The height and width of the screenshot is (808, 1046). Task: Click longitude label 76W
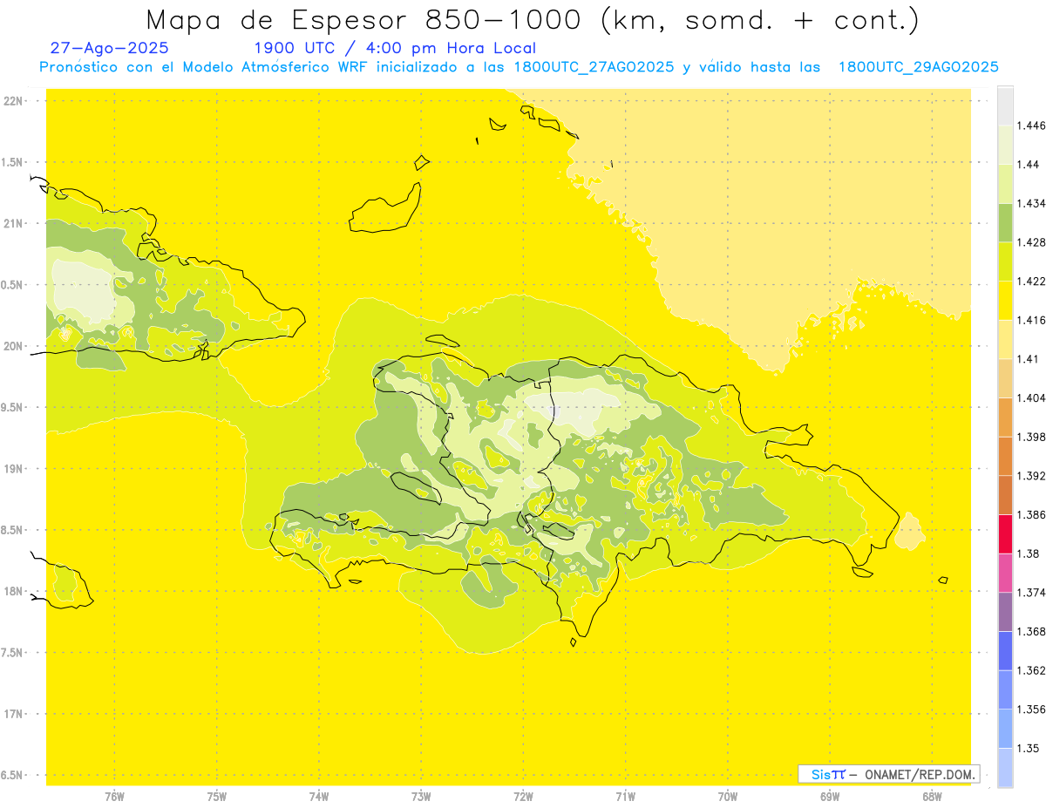(x=114, y=796)
